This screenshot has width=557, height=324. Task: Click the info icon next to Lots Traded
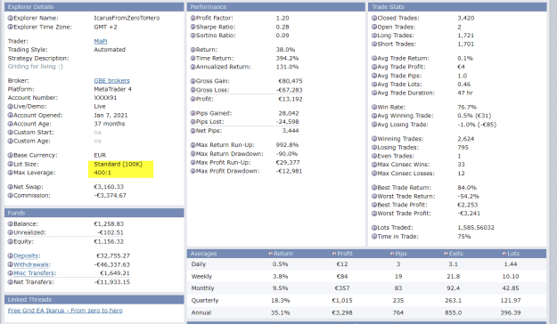pos(374,228)
